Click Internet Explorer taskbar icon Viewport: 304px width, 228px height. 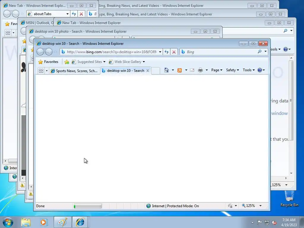(x=80, y=222)
